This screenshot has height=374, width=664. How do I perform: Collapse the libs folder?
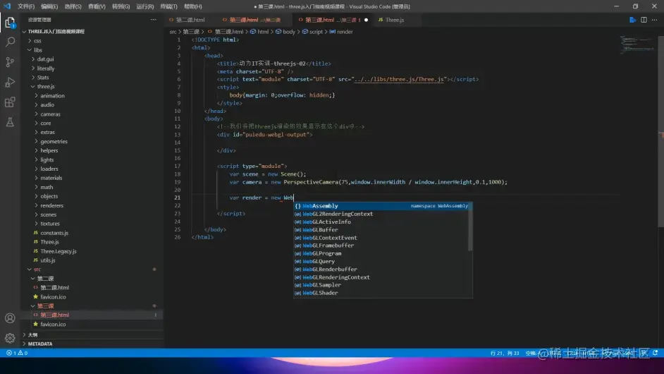37,50
